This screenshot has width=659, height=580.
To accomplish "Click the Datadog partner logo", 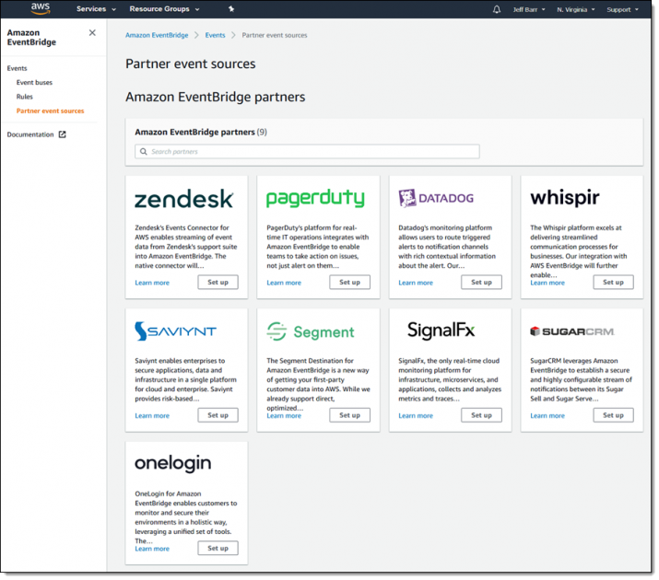I will 436,199.
